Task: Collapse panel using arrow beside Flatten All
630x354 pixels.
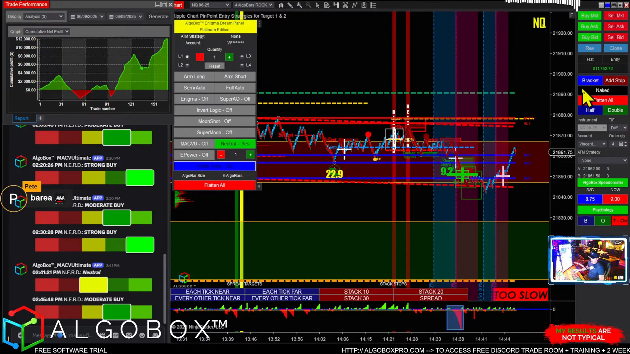Action: click(259, 186)
